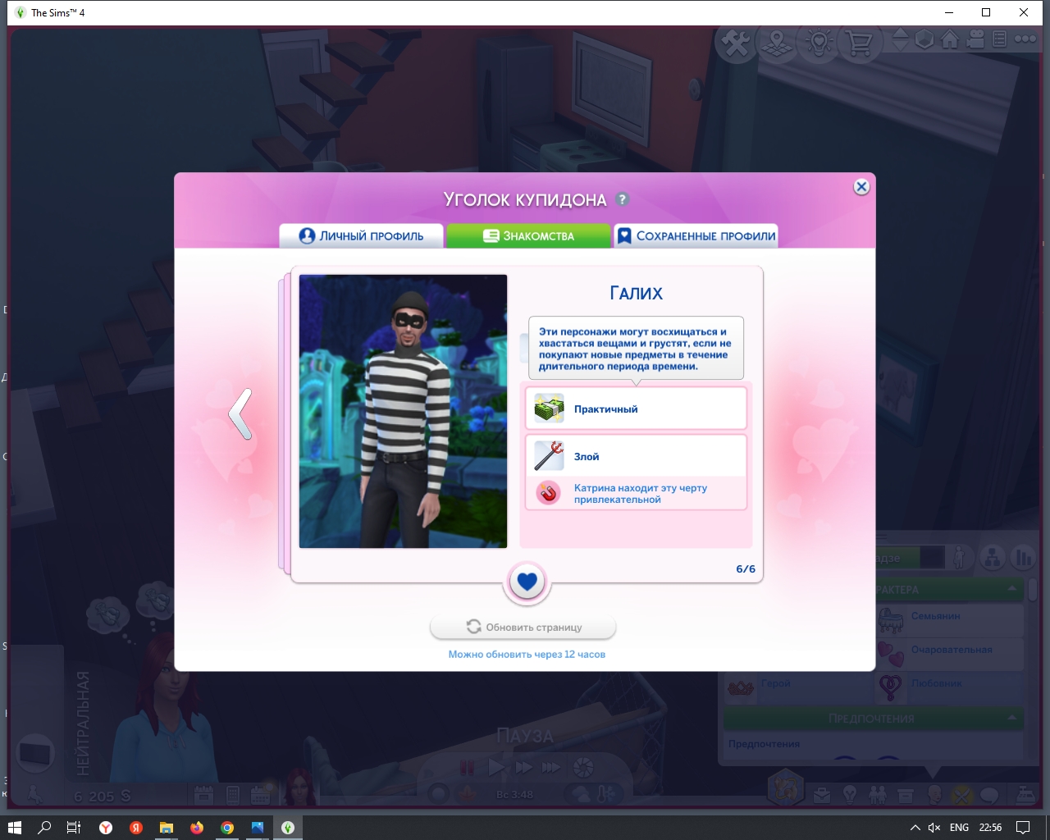Click text 'Можно обновить через 12 часов'

[527, 655]
